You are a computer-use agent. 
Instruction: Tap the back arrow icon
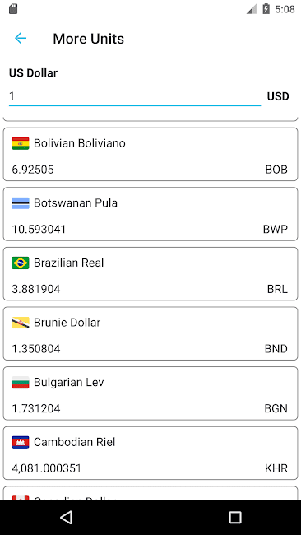(21, 38)
